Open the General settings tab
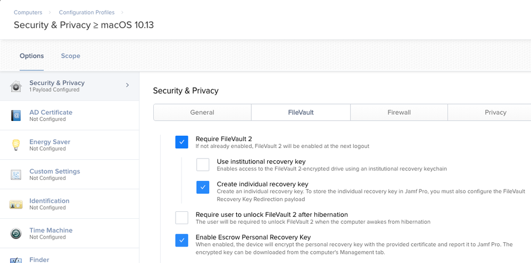531x263 pixels. click(x=202, y=112)
